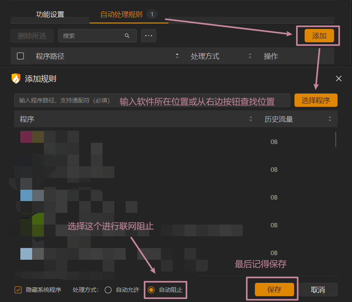
Task: Open the three-dots more options button
Action: pyautogui.click(x=148, y=36)
